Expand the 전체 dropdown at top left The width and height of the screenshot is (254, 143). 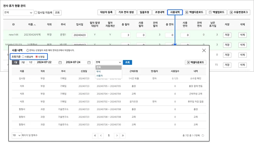click(x=18, y=13)
